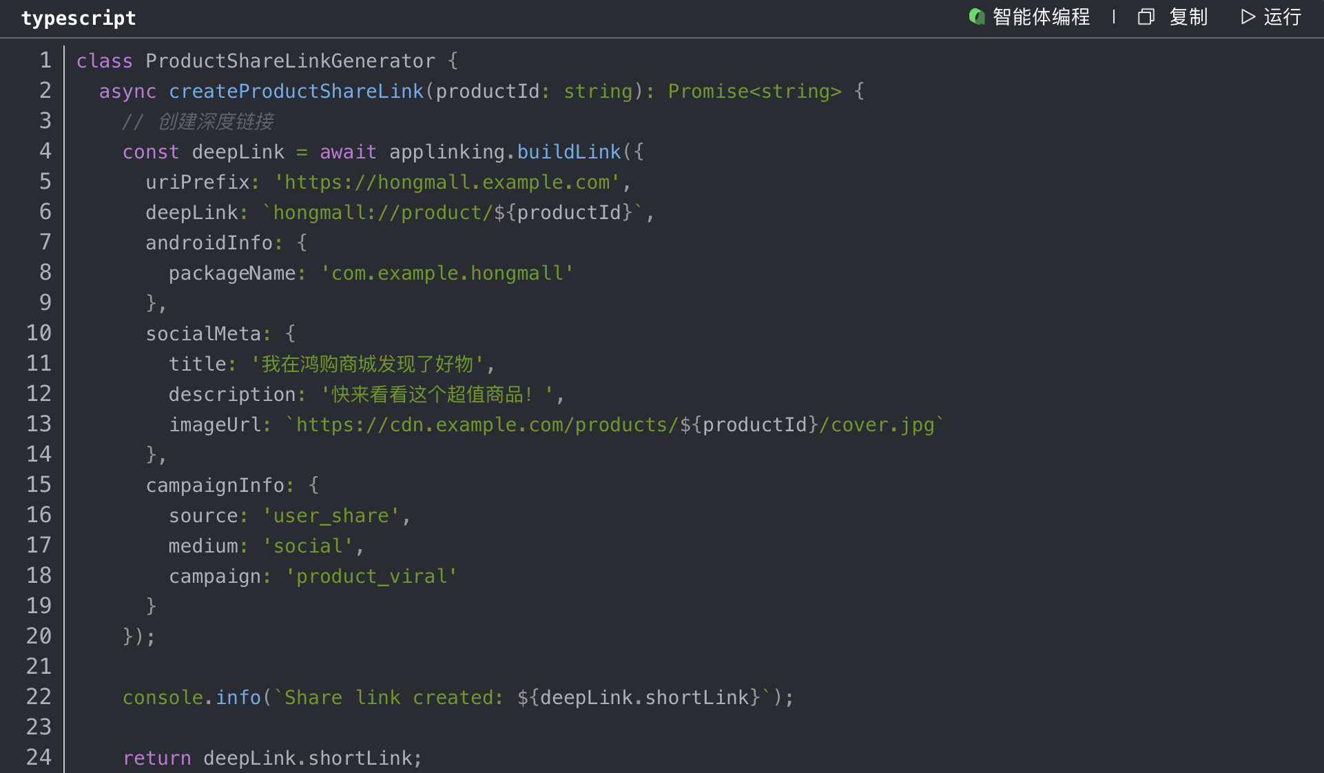Click the createProductShareLink method name

click(296, 91)
